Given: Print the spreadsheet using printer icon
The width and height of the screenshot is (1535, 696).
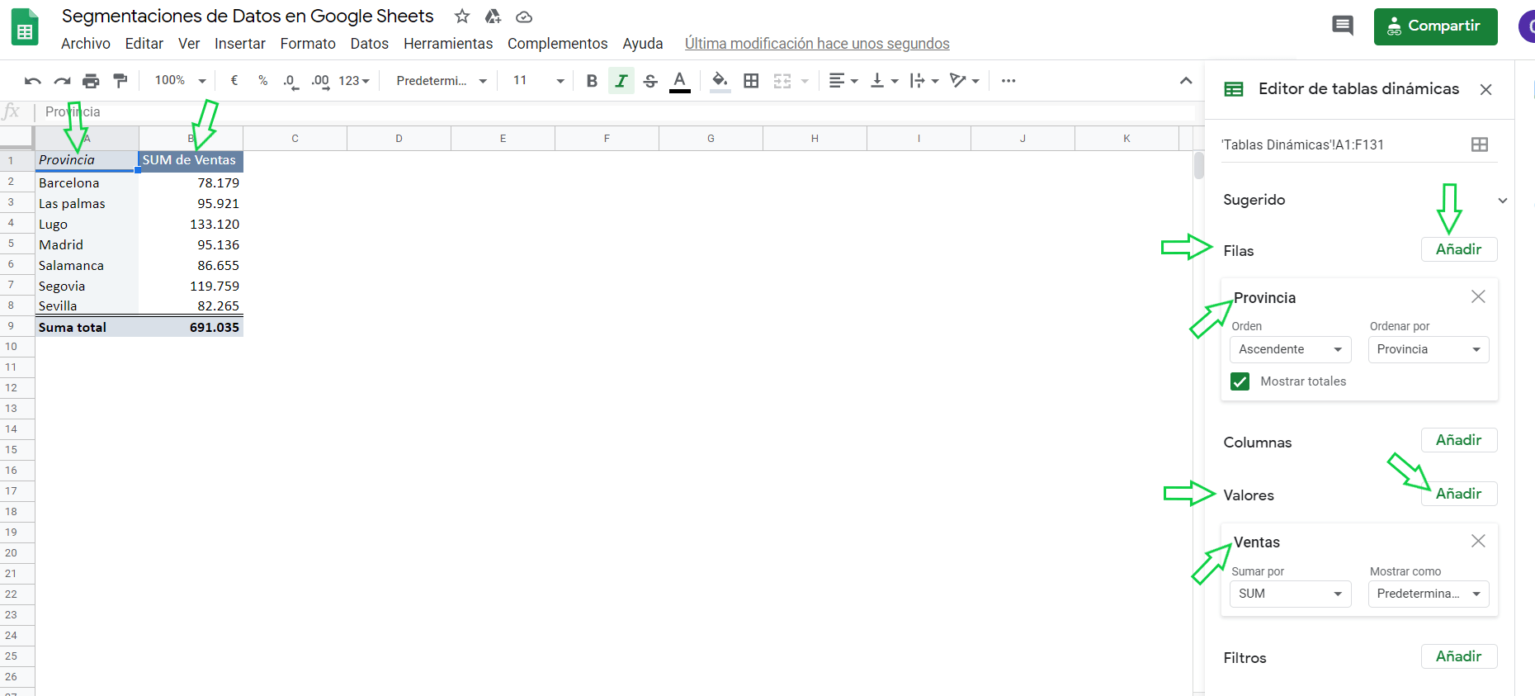Looking at the screenshot, I should (x=91, y=81).
